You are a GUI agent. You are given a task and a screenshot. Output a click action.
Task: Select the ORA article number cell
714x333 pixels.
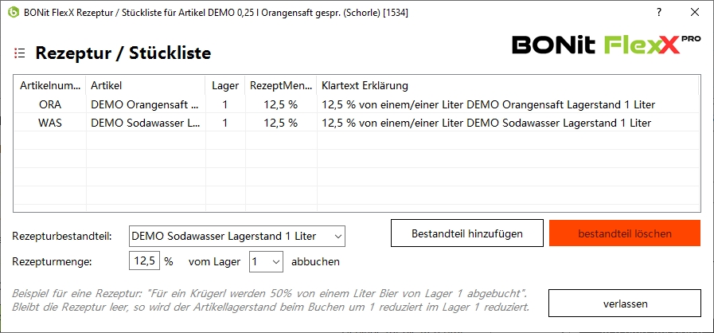pyautogui.click(x=50, y=105)
